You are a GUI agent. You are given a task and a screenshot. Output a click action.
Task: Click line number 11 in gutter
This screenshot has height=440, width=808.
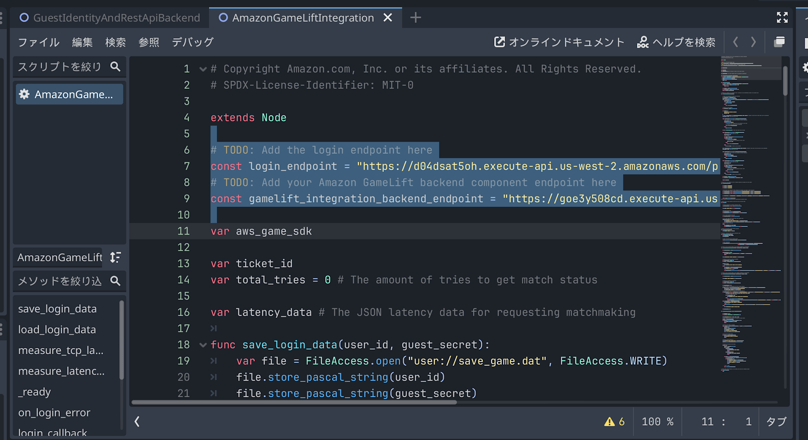[183, 231]
